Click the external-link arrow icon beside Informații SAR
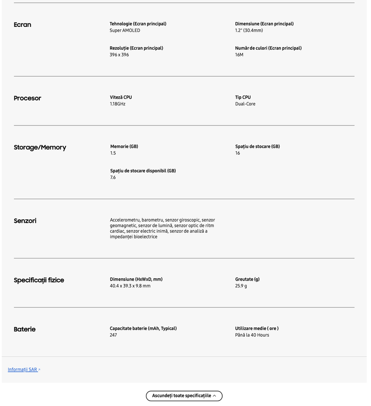371x406 pixels. tap(39, 370)
